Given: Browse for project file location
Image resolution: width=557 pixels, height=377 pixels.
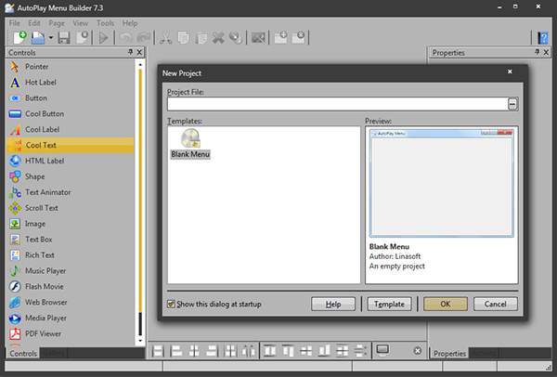Looking at the screenshot, I should [x=512, y=104].
